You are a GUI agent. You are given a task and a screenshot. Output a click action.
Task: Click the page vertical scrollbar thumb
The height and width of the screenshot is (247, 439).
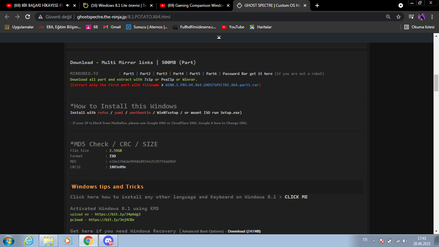tap(436, 83)
